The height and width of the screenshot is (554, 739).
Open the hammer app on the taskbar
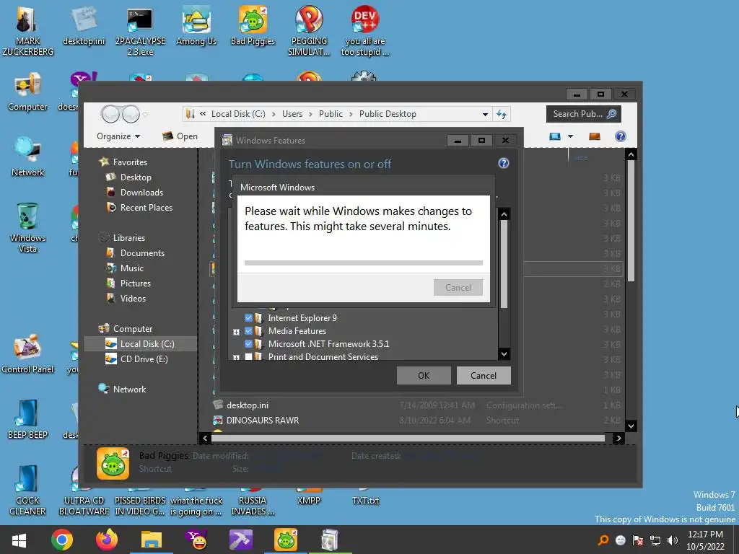241,540
